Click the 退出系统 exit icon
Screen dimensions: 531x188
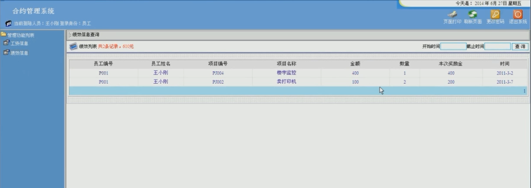518,14
